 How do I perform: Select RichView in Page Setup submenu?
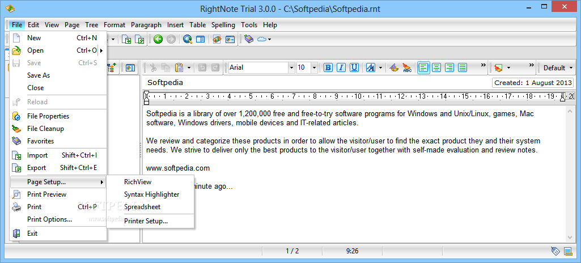[150, 182]
